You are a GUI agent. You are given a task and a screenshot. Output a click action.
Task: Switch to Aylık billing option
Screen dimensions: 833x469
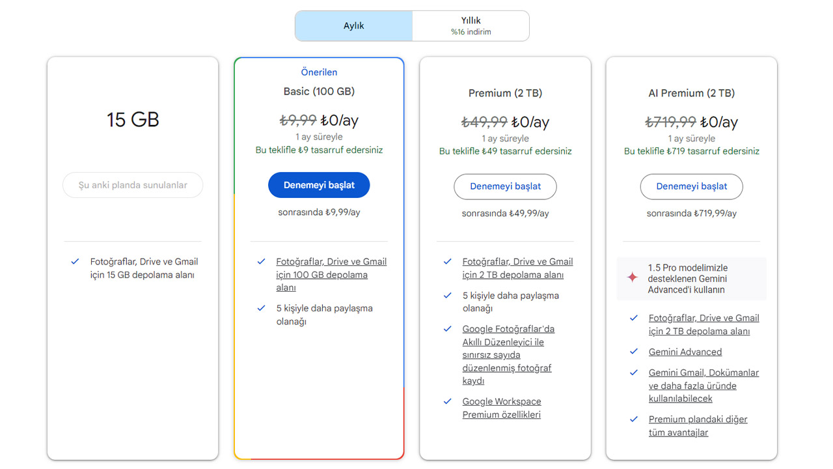tap(354, 26)
